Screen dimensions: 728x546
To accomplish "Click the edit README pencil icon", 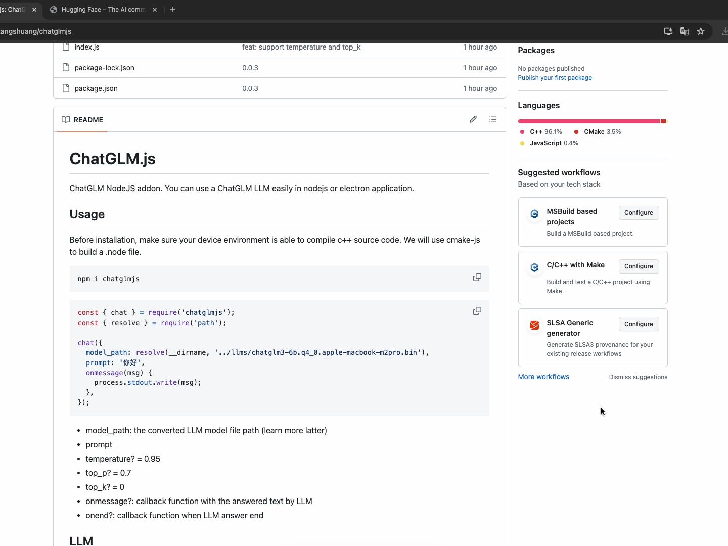I will (473, 120).
